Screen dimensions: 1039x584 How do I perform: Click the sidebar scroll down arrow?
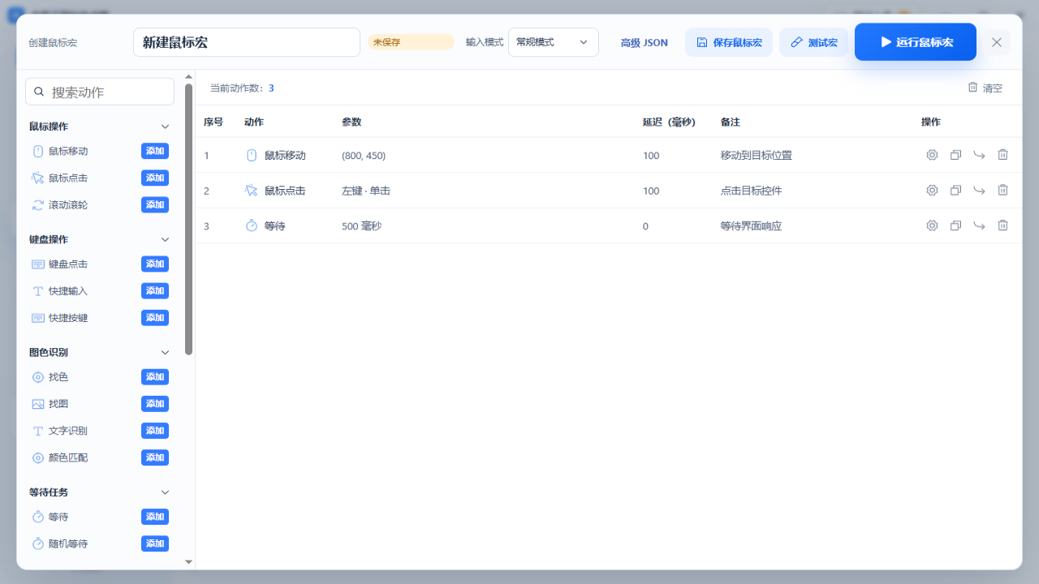pyautogui.click(x=189, y=561)
